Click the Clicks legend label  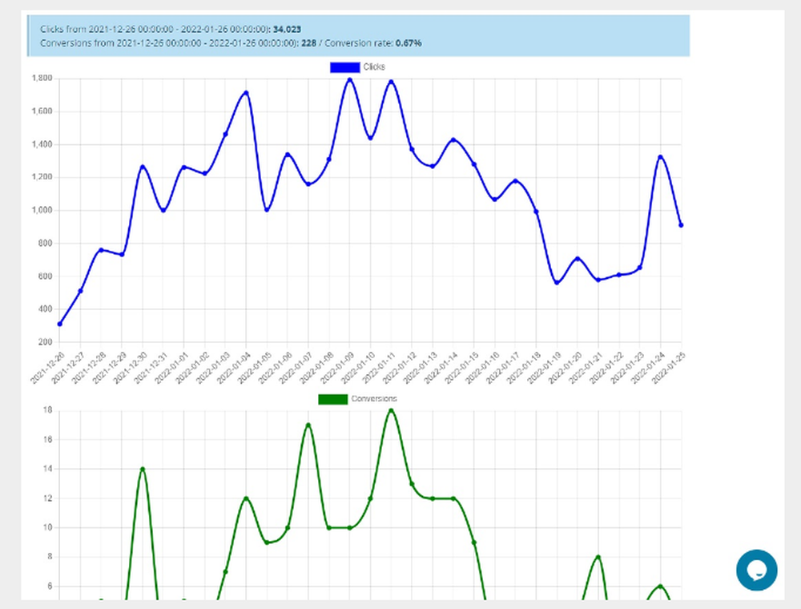point(374,67)
